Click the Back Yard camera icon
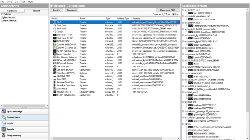The width and height of the screenshot is (250, 140). [55, 29]
